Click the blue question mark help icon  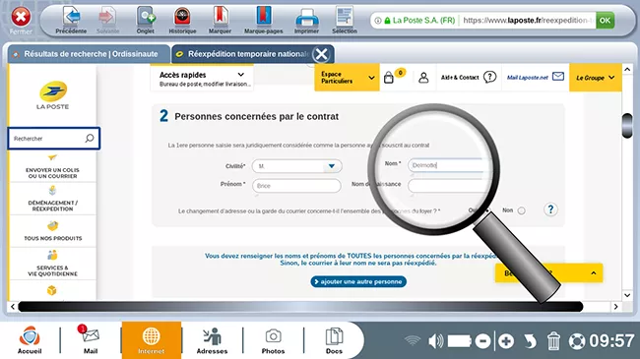pos(550,209)
